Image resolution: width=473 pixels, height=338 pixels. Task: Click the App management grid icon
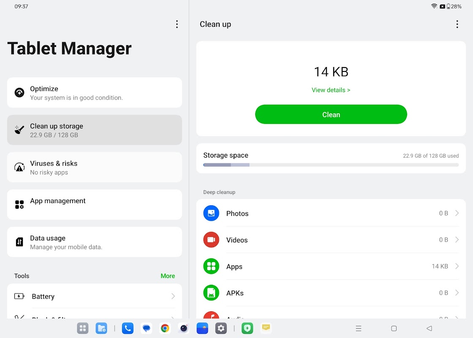(19, 204)
